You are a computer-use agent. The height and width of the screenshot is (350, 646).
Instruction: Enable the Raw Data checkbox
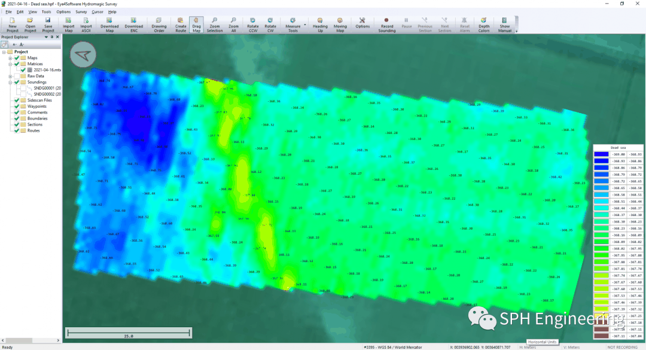click(x=16, y=76)
